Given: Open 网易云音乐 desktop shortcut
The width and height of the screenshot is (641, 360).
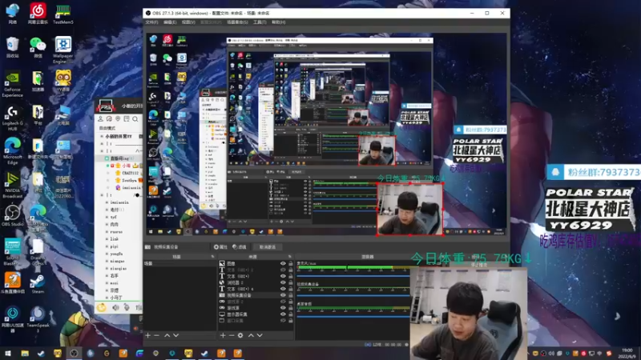Looking at the screenshot, I should point(38,14).
